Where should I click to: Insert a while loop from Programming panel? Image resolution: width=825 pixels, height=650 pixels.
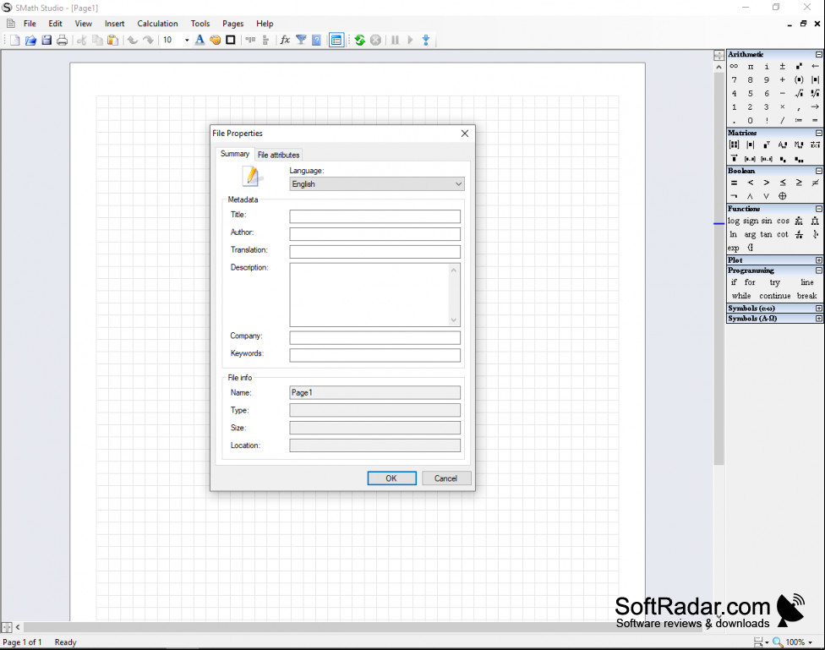(740, 296)
